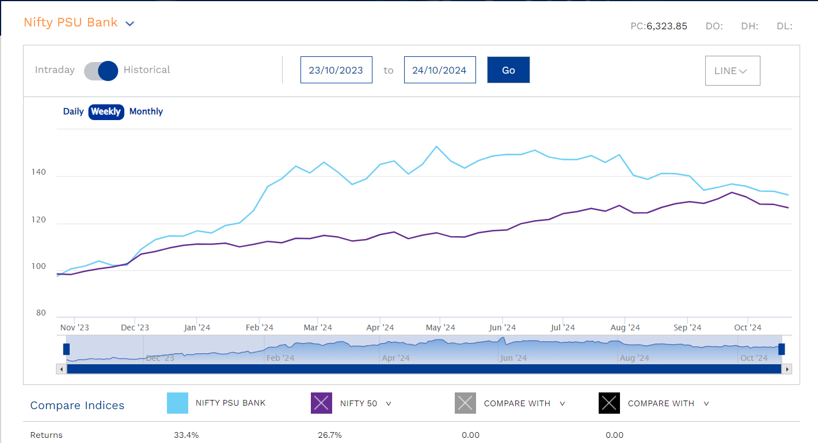Image resolution: width=818 pixels, height=443 pixels.
Task: Click the light blue NIFTY PSU BANK swatch
Action: pos(177,403)
